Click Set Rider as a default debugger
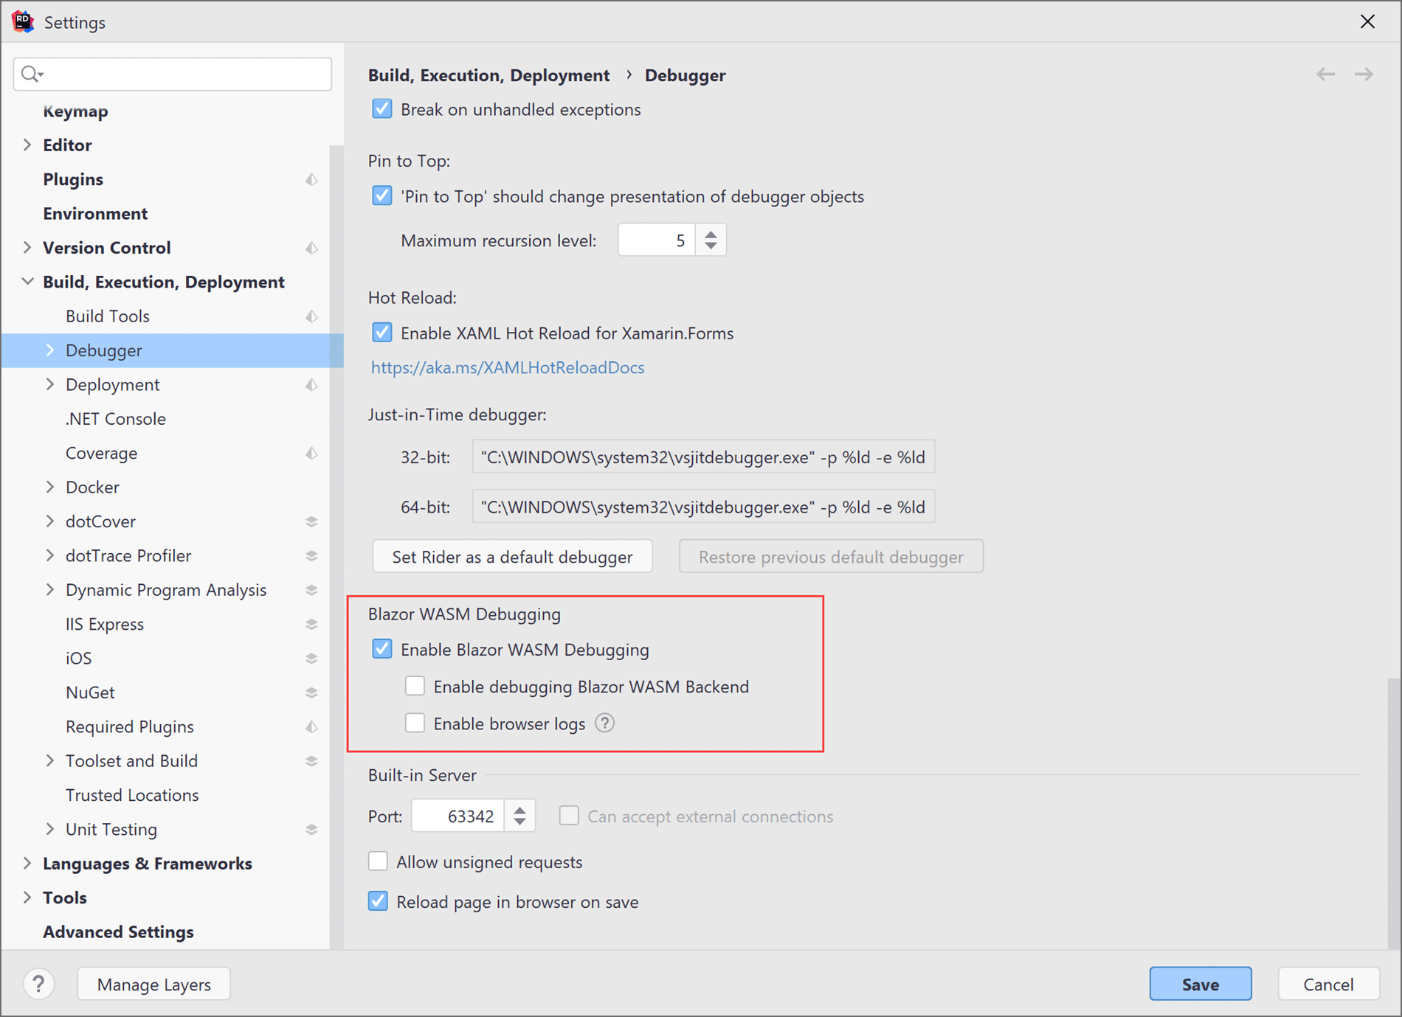This screenshot has width=1402, height=1017. [512, 556]
